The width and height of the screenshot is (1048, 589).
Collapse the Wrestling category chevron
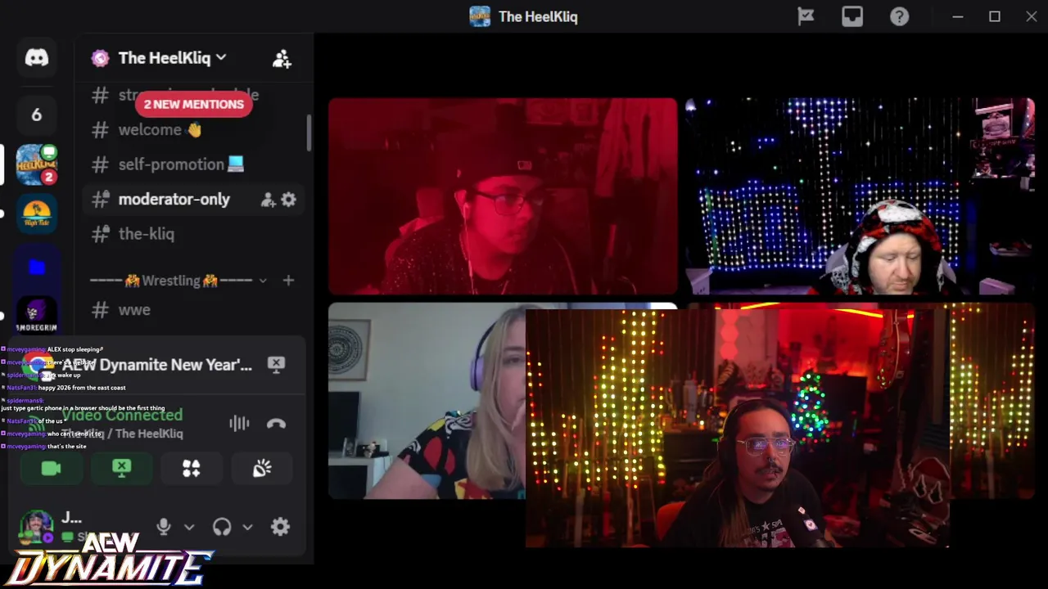(262, 281)
